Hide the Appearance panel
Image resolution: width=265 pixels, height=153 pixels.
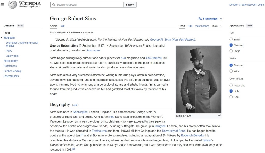click(249, 26)
